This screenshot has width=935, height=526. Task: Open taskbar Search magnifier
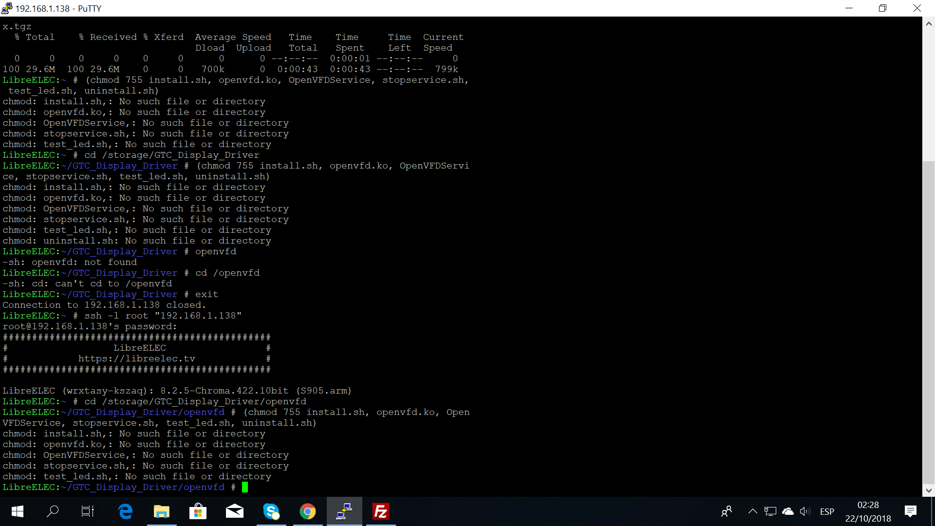[53, 511]
